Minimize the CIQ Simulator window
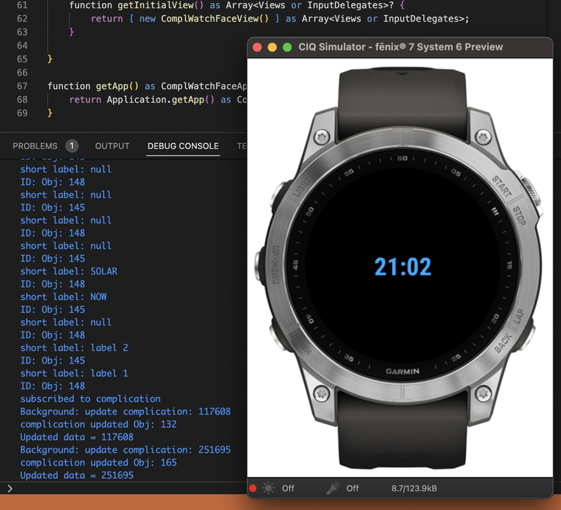The width and height of the screenshot is (561, 510). (272, 47)
